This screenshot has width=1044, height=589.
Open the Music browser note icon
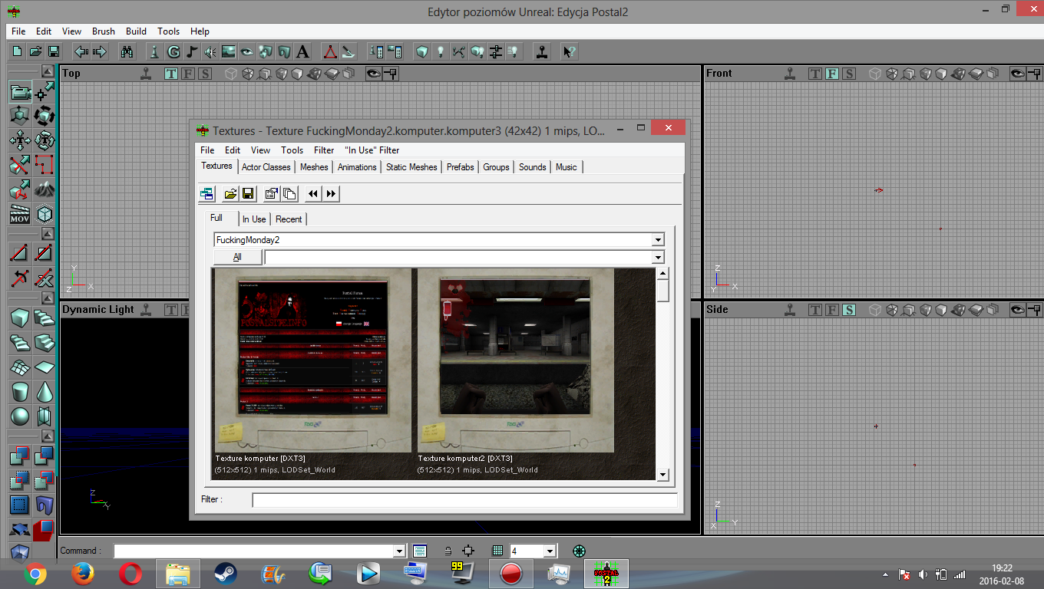[x=191, y=51]
